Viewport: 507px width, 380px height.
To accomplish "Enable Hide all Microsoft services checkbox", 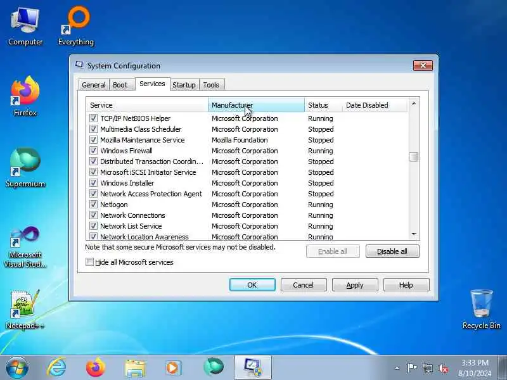I will [x=89, y=262].
